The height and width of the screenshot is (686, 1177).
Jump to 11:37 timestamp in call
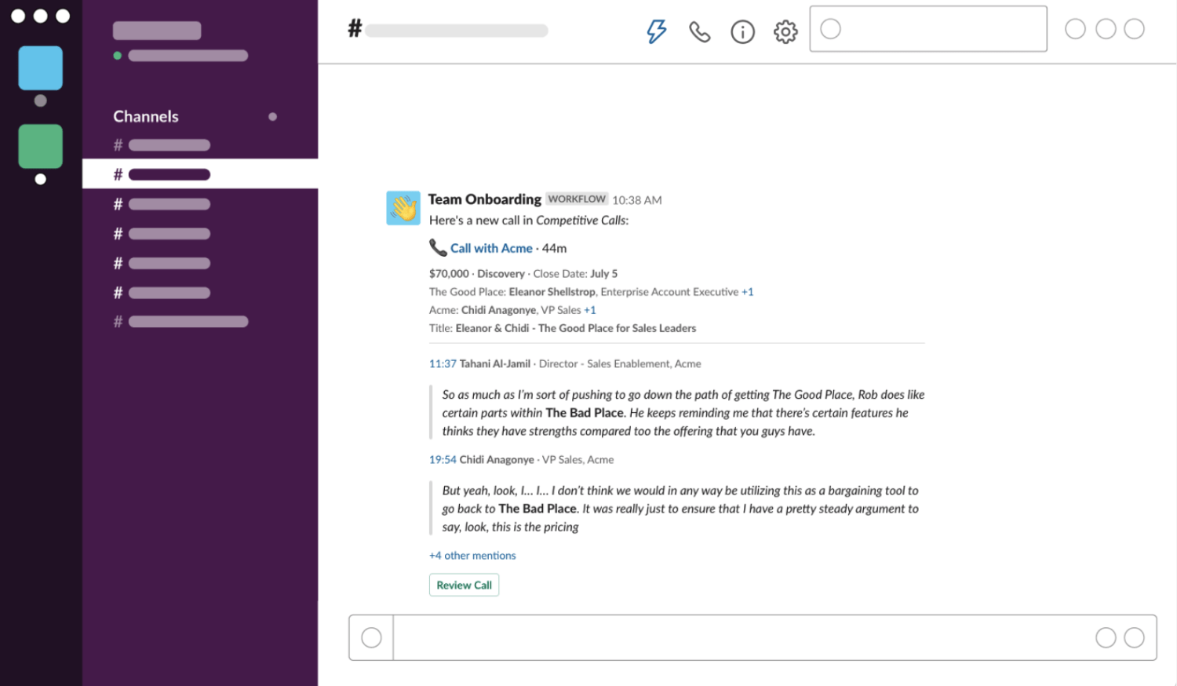pos(442,364)
